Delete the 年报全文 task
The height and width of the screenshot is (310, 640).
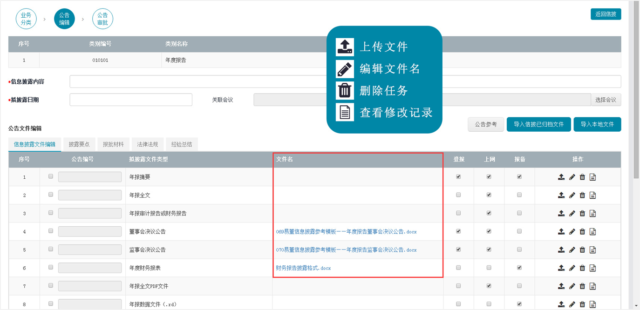(x=582, y=195)
